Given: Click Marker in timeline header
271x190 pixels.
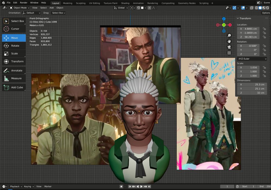Looking at the screenshot, I should 48,186.
